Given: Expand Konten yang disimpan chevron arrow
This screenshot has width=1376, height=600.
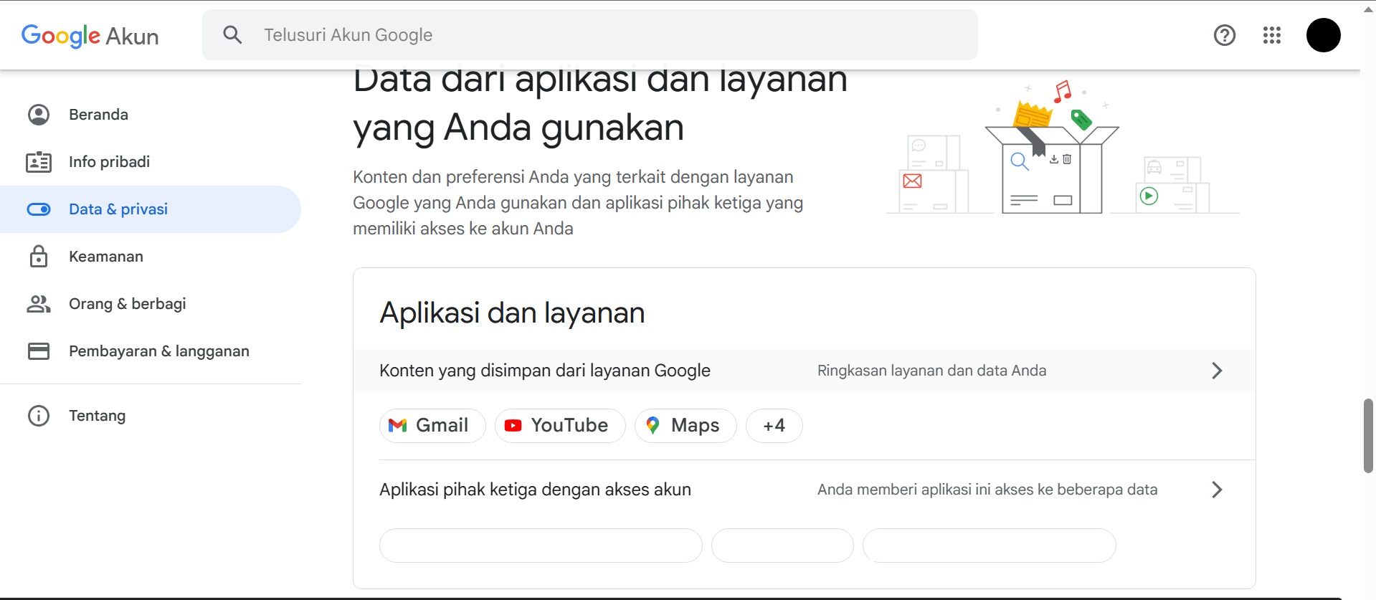Looking at the screenshot, I should tap(1216, 371).
